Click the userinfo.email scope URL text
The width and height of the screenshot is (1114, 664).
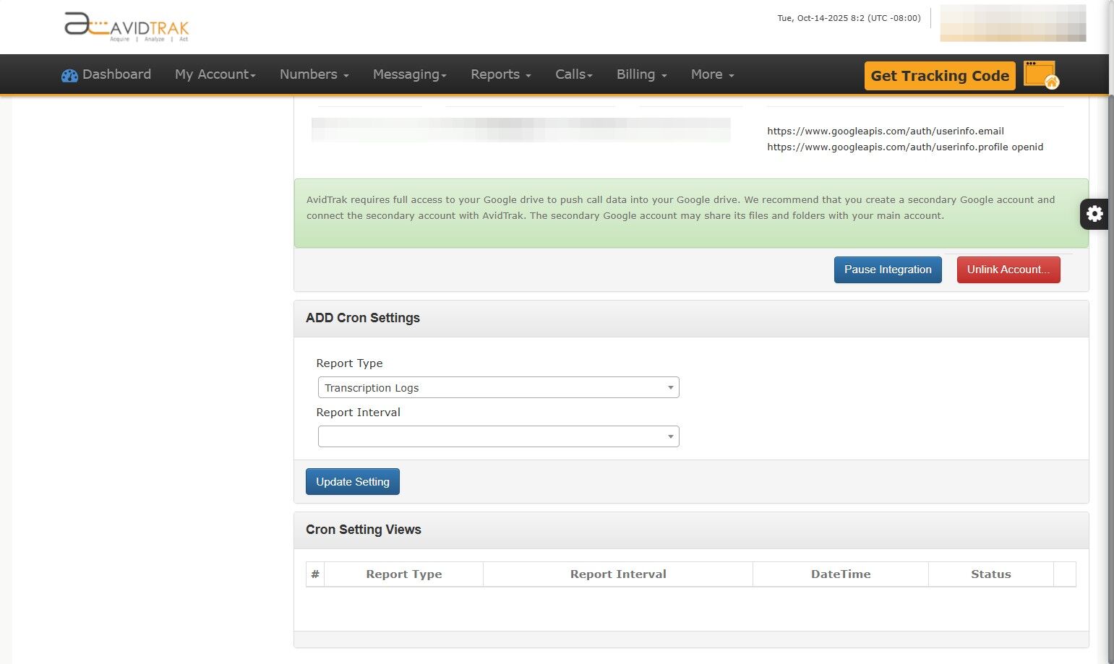(886, 131)
